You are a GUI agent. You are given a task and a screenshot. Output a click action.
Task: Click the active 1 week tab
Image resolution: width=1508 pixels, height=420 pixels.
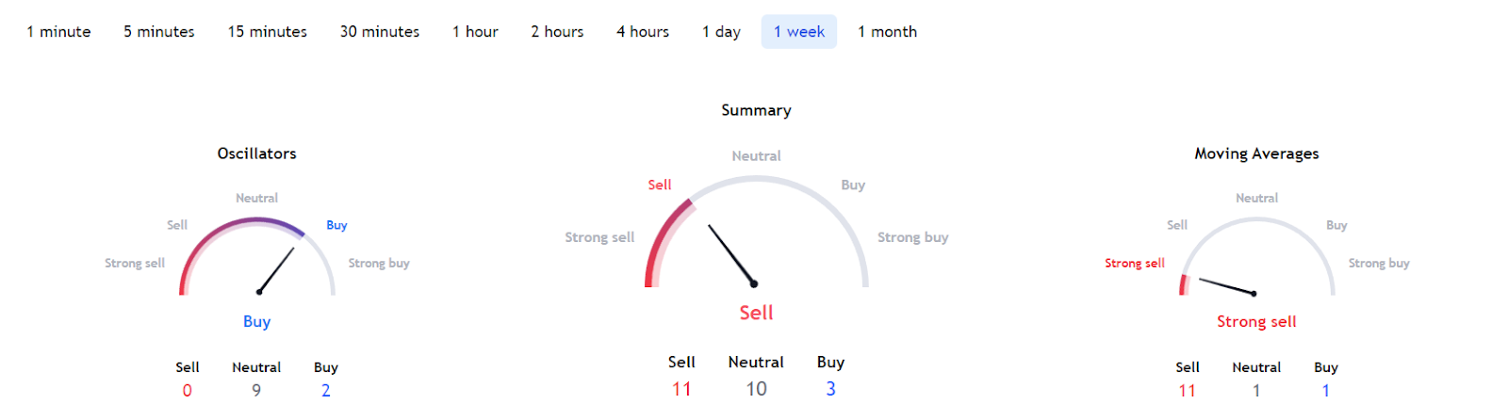pyautogui.click(x=799, y=32)
